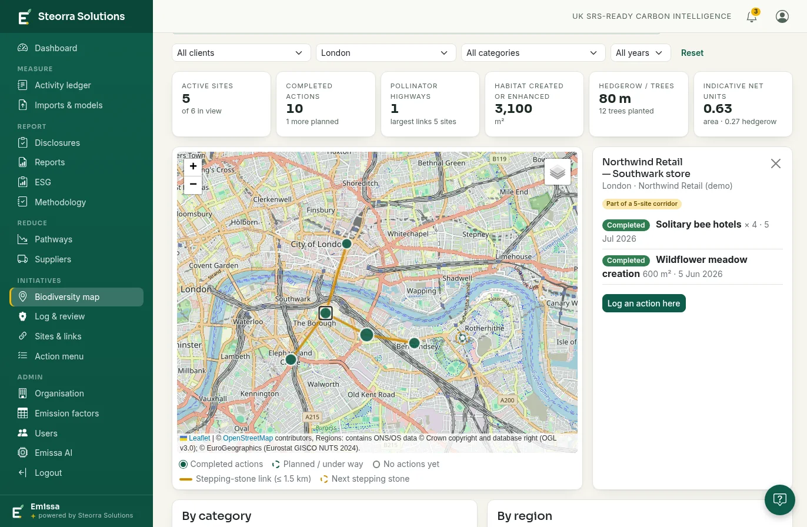
Task: Open the All years dropdown
Action: pos(641,53)
